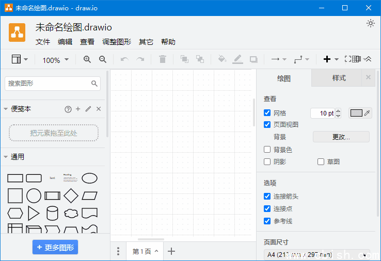Viewport: 381px width, 261px height.
Task: Click the insert plus icon in toolbar
Action: pyautogui.click(x=327, y=59)
